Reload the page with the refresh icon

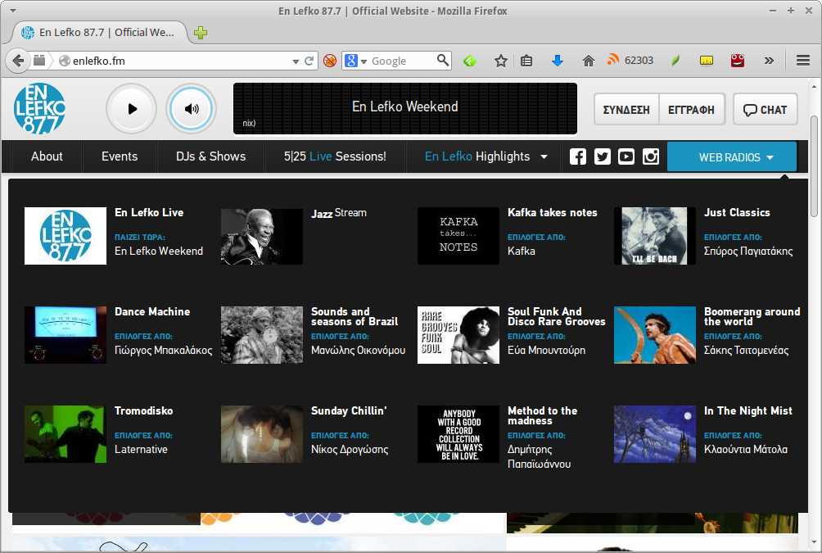point(309,61)
